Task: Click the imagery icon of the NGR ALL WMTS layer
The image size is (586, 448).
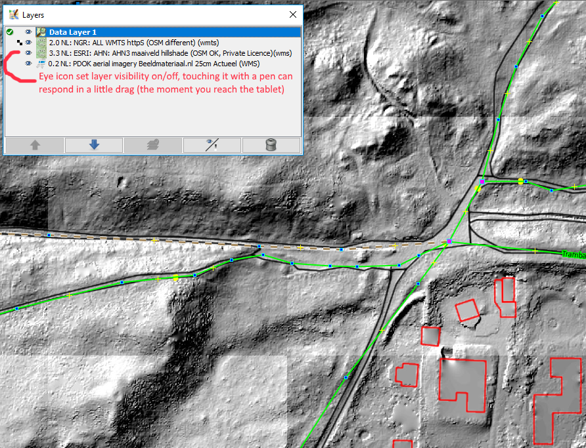Action: 41,43
